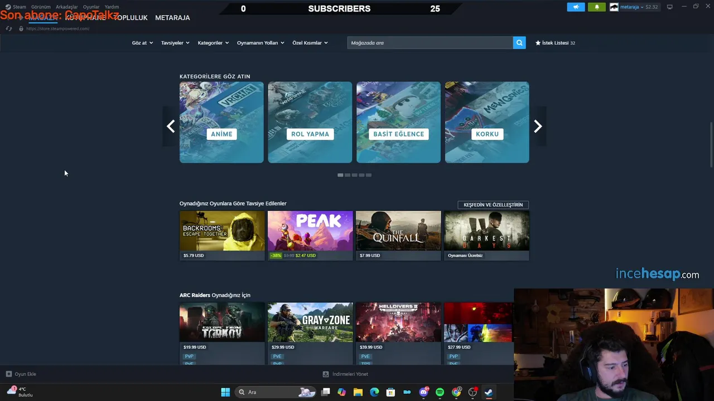Open the Helldivers II game card

pyautogui.click(x=398, y=334)
